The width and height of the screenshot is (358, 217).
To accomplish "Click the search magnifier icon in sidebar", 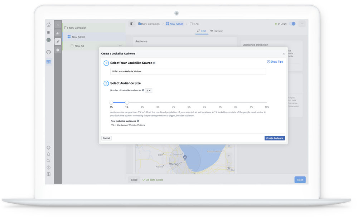I will pos(48,161).
